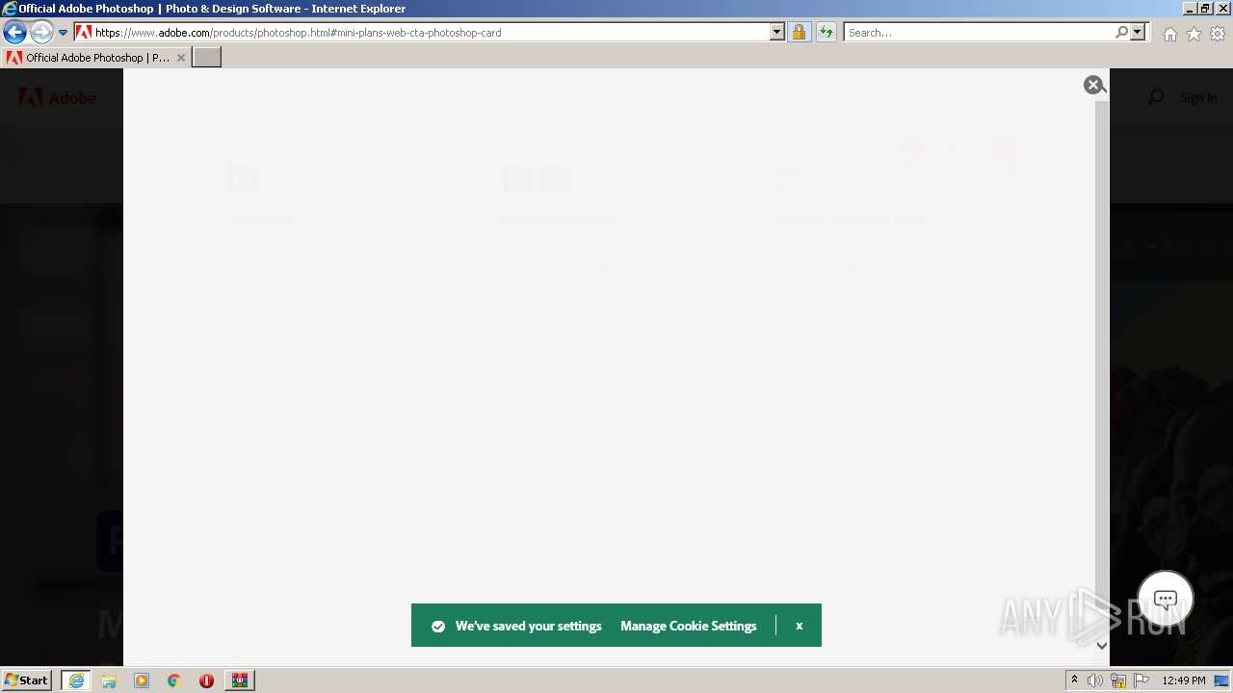1233x693 pixels.
Task: Click the system clock 12:49 PM
Action: pyautogui.click(x=1184, y=680)
